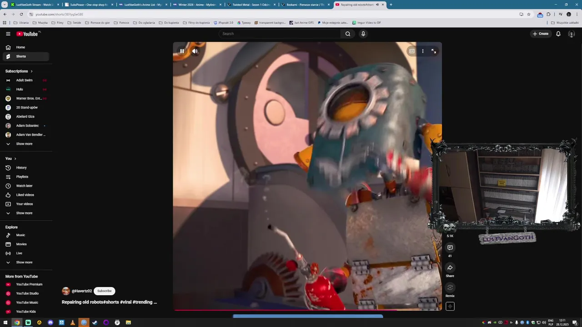Toggle captions on the Short
582x327 pixels.
(x=411, y=51)
